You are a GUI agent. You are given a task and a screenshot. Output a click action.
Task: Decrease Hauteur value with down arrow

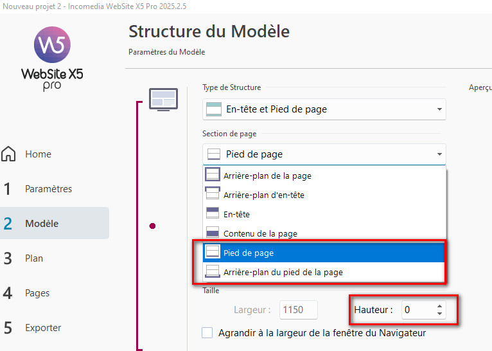(x=439, y=313)
